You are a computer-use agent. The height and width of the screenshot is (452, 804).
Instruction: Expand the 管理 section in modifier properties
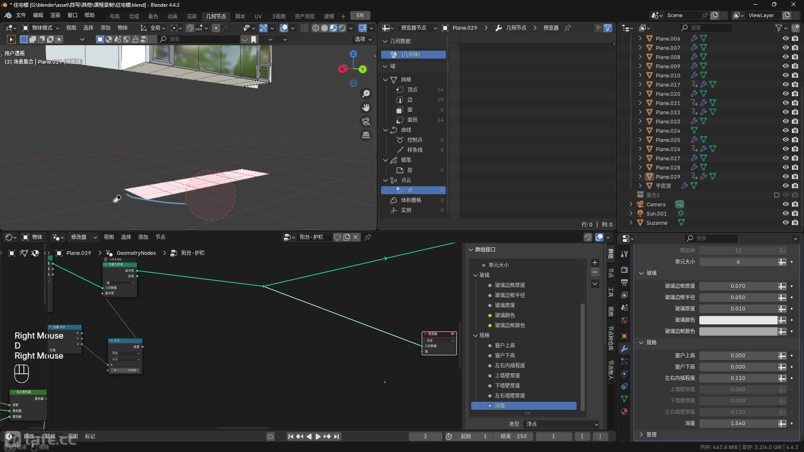tap(641, 435)
